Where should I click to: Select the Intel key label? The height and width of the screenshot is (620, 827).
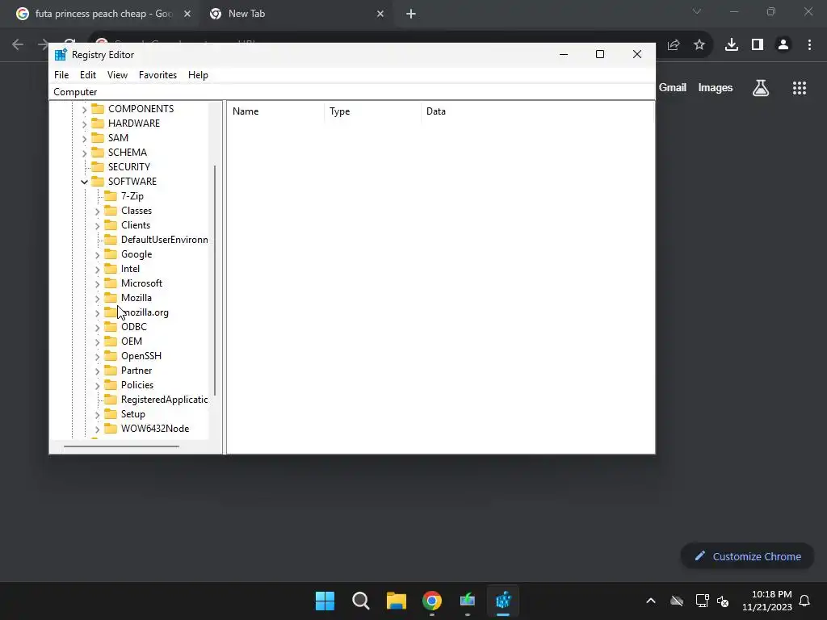pos(130,268)
